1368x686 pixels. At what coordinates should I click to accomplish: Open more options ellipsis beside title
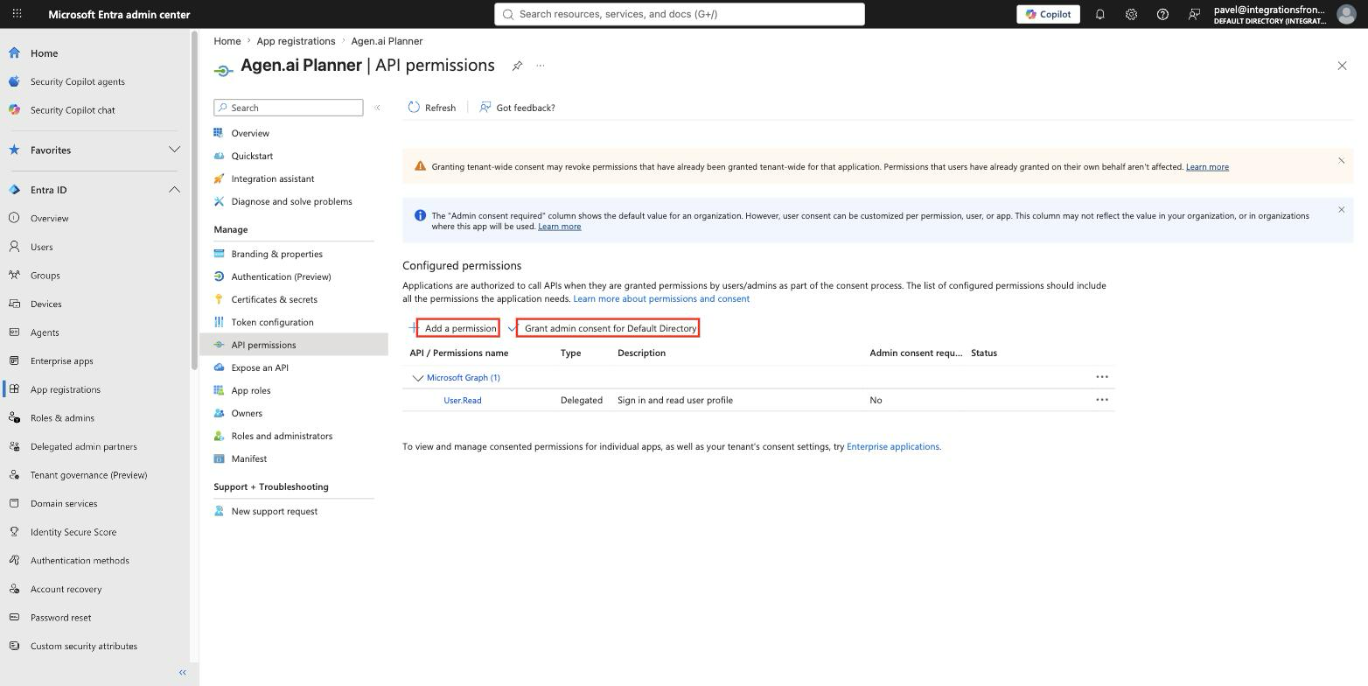click(x=541, y=66)
